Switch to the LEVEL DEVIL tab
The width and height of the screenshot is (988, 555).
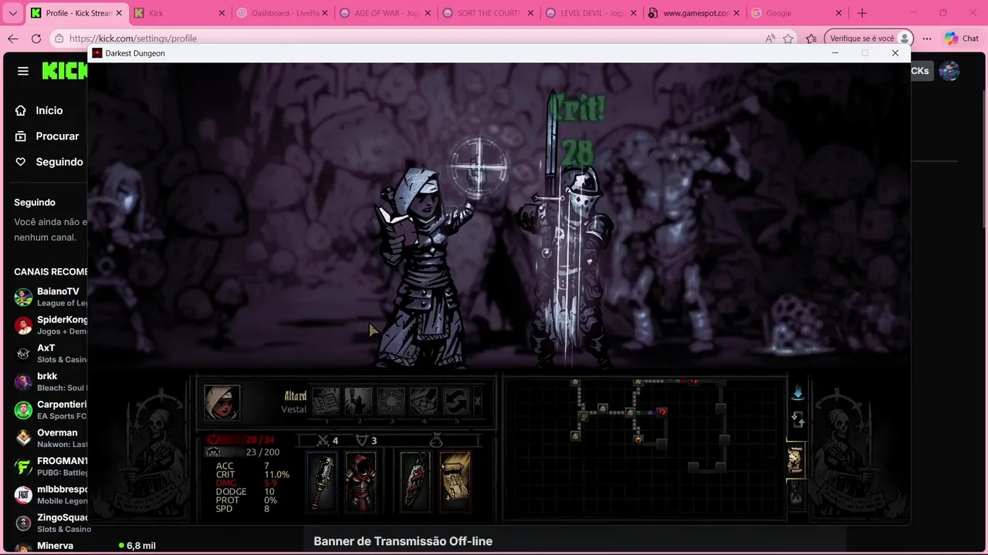590,13
